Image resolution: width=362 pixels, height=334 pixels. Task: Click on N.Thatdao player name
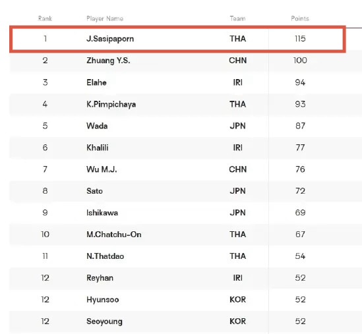(105, 256)
